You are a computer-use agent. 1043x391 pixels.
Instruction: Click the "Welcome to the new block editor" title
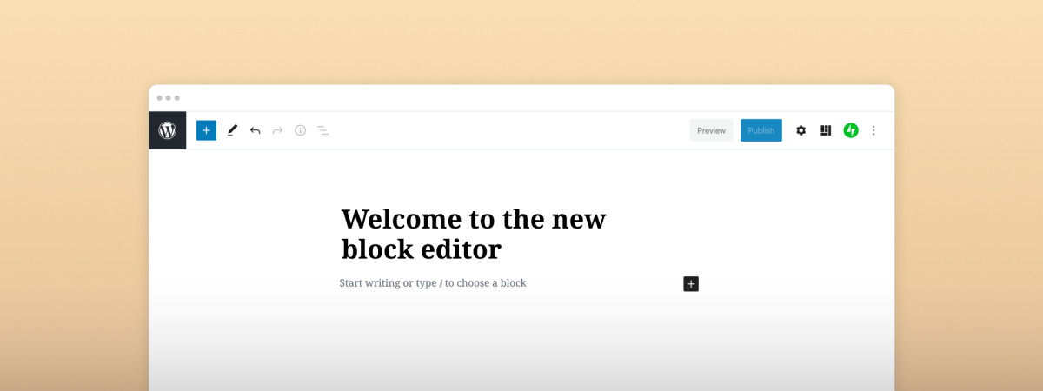point(473,234)
